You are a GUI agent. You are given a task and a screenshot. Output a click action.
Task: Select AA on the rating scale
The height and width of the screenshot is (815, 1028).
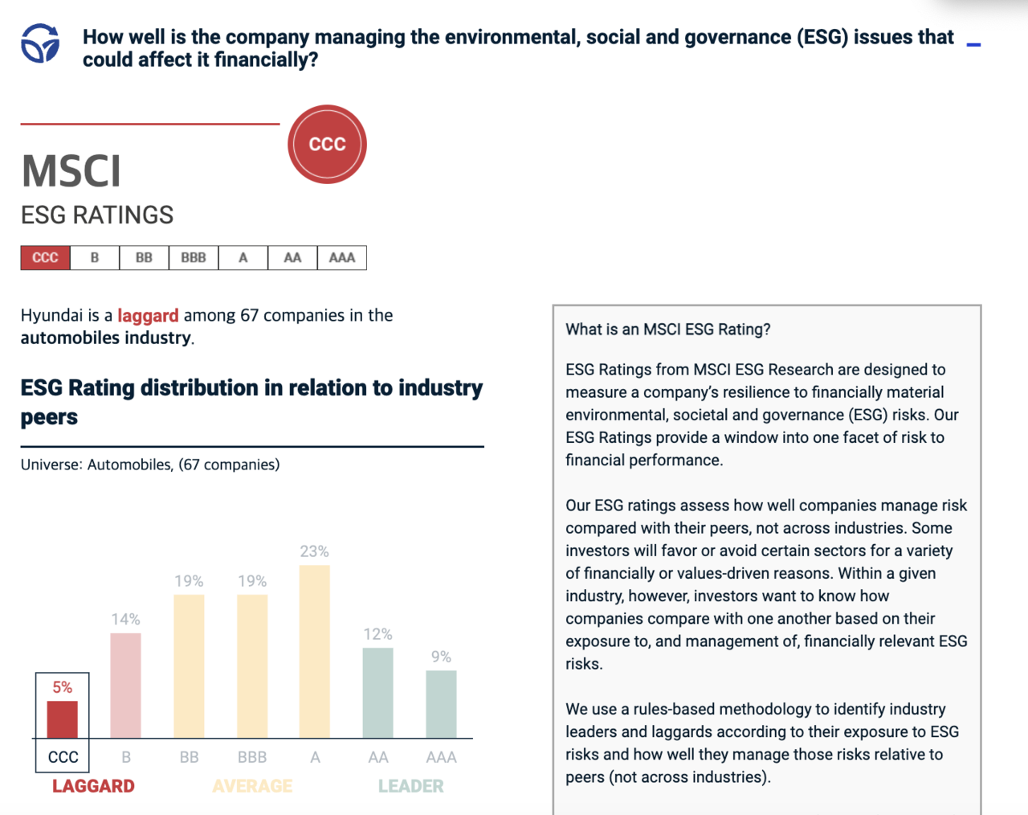click(x=292, y=257)
